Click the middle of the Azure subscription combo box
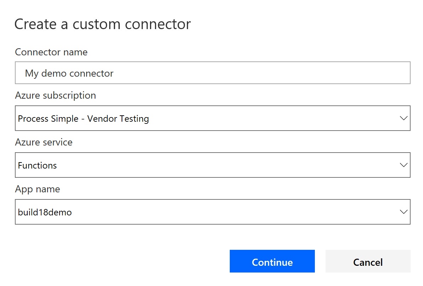Image resolution: width=423 pixels, height=286 pixels. (x=212, y=118)
